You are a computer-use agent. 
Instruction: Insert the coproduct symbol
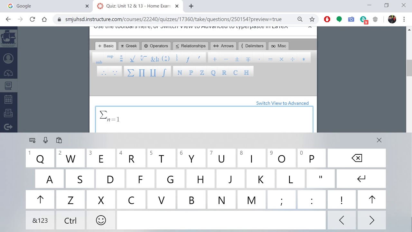pos(153,72)
